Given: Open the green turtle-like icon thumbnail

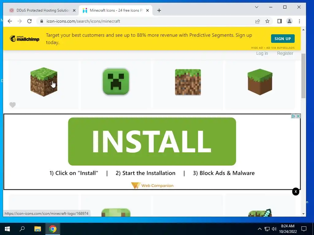Looking at the screenshot, I should [116, 212].
